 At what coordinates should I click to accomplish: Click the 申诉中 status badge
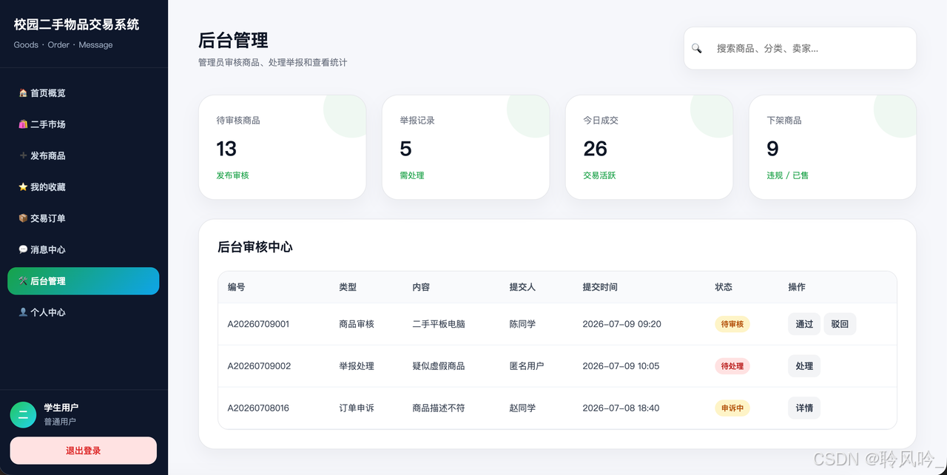pyautogui.click(x=732, y=408)
